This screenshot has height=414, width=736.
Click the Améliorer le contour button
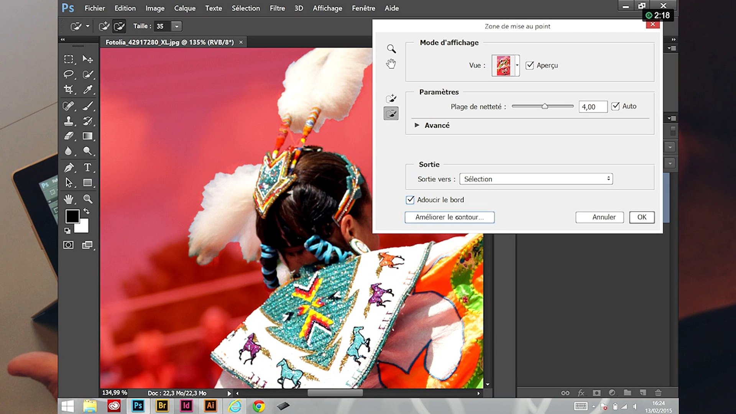tap(450, 217)
